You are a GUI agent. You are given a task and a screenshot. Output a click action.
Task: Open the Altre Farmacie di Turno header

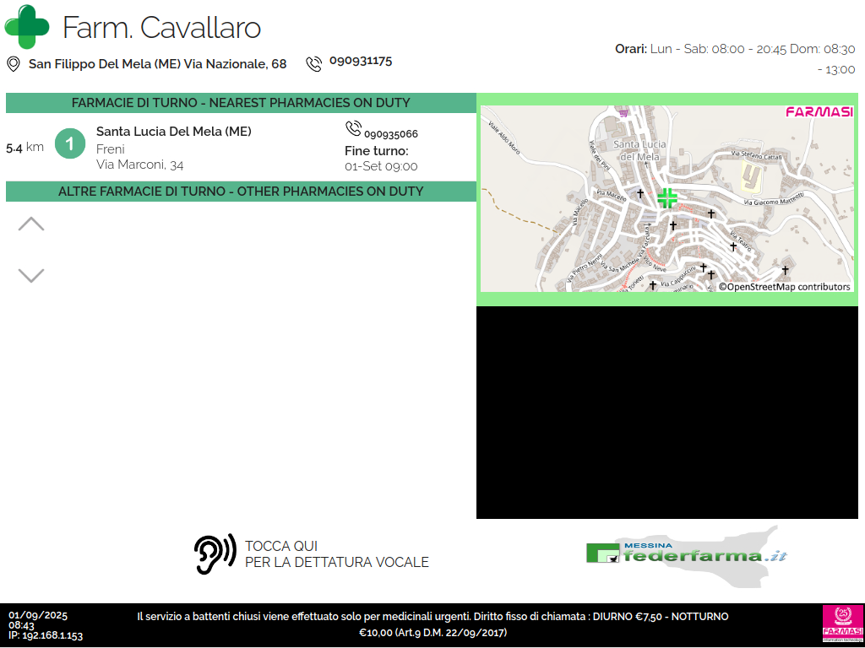tap(241, 192)
